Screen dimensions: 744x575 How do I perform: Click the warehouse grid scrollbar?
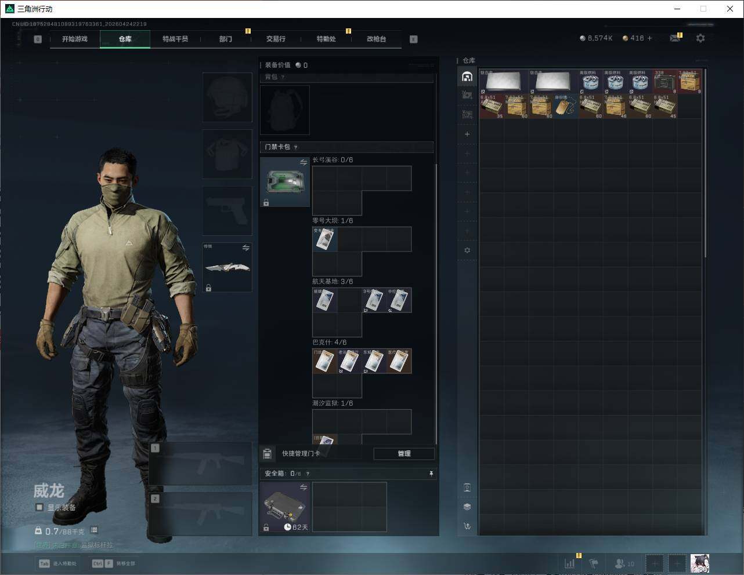tap(706, 163)
